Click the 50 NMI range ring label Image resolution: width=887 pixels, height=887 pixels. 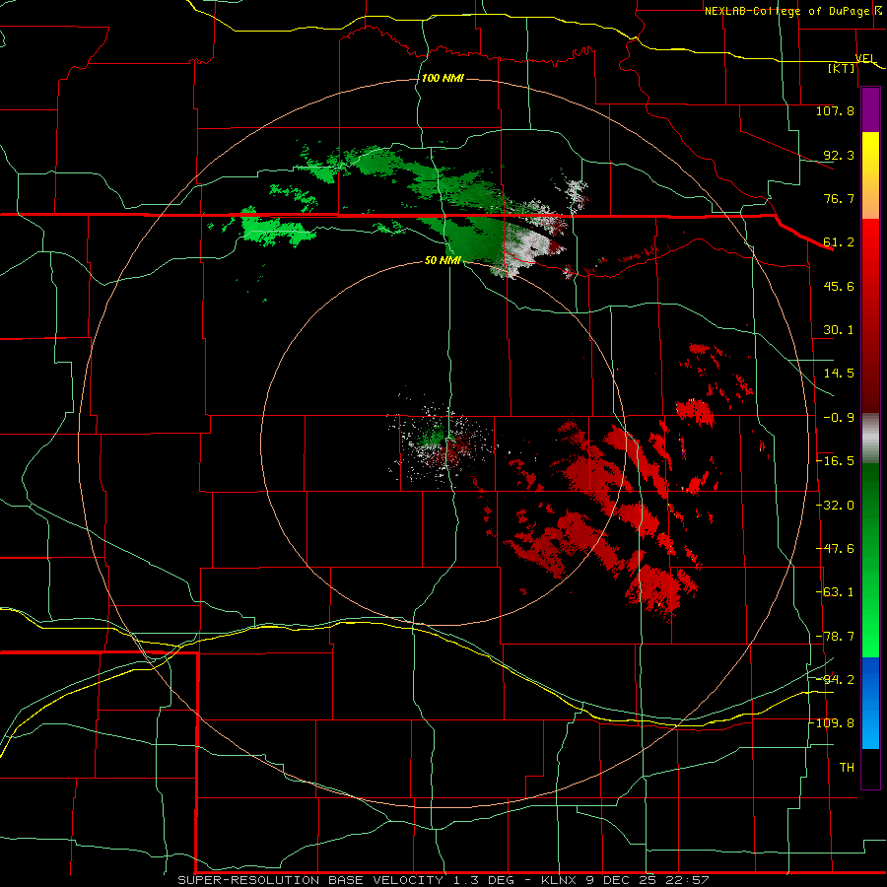(443, 260)
